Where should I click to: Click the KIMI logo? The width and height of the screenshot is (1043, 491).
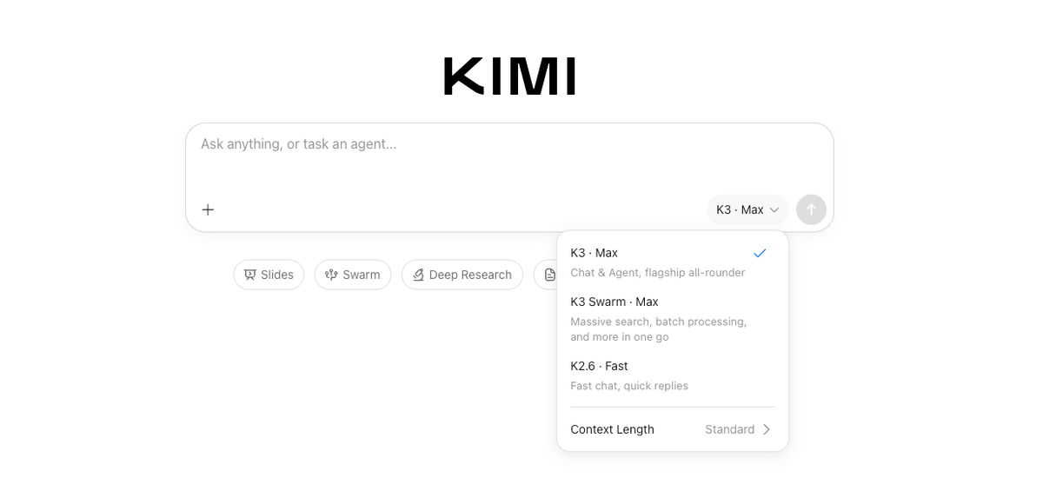pyautogui.click(x=509, y=76)
